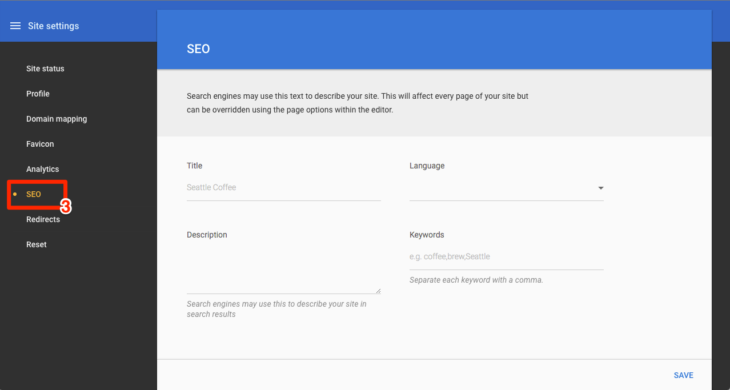Click the SEO page heading
730x390 pixels.
[198, 49]
